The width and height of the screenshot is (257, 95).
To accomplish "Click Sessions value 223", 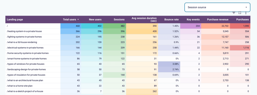I will point(122,42).
